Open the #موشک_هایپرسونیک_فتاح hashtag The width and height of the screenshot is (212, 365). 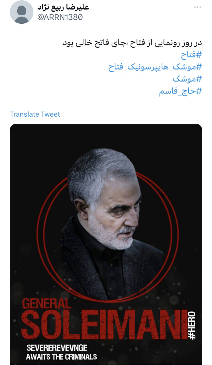(x=155, y=67)
